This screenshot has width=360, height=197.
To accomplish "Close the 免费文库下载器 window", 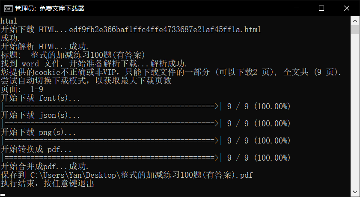I will click(x=347, y=8).
